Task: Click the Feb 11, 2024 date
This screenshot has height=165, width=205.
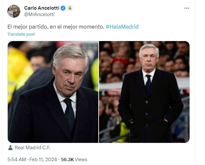Action: click(43, 159)
